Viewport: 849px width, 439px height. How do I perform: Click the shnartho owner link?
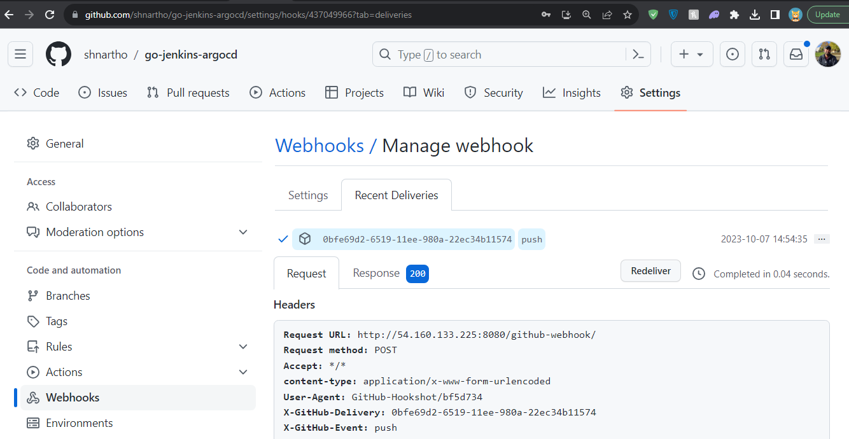tap(106, 55)
